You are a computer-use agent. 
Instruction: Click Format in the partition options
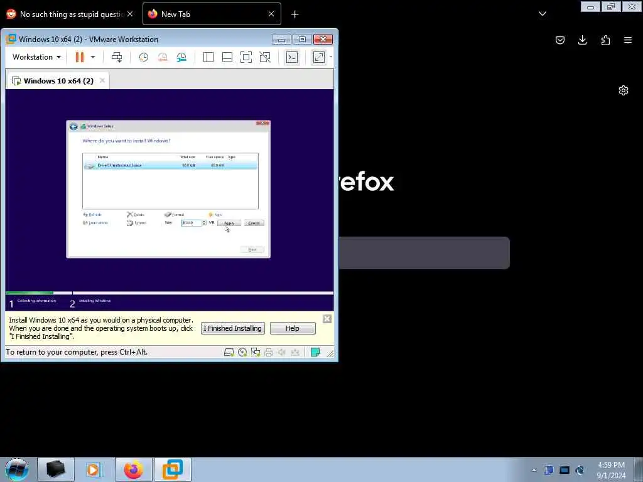(x=175, y=215)
